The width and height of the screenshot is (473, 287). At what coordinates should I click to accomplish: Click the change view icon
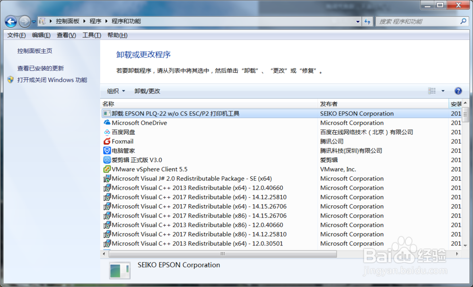pyautogui.click(x=432, y=91)
